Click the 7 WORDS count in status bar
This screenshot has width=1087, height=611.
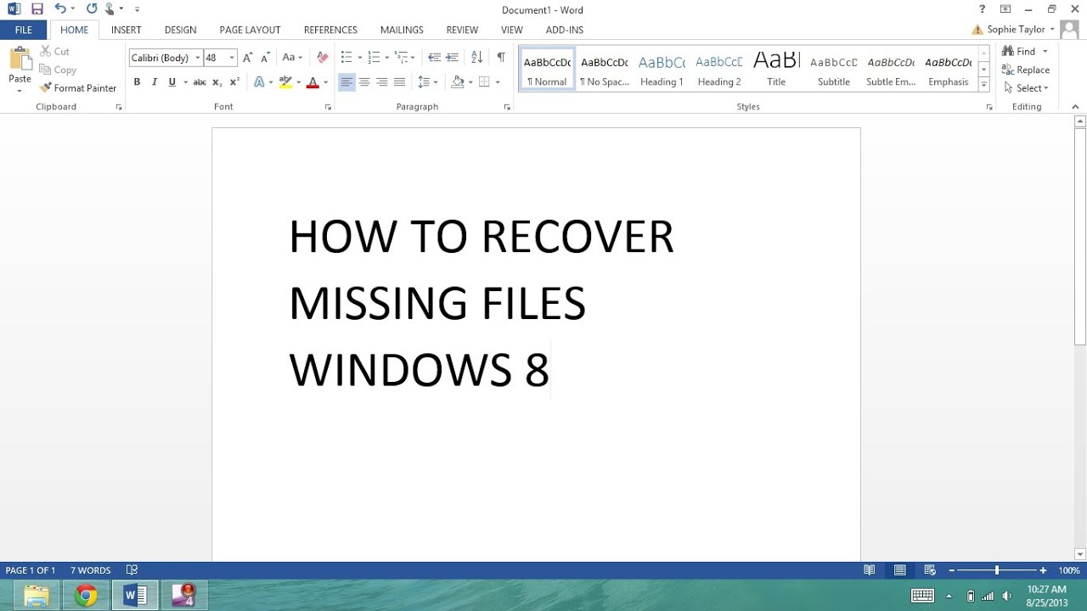(90, 570)
